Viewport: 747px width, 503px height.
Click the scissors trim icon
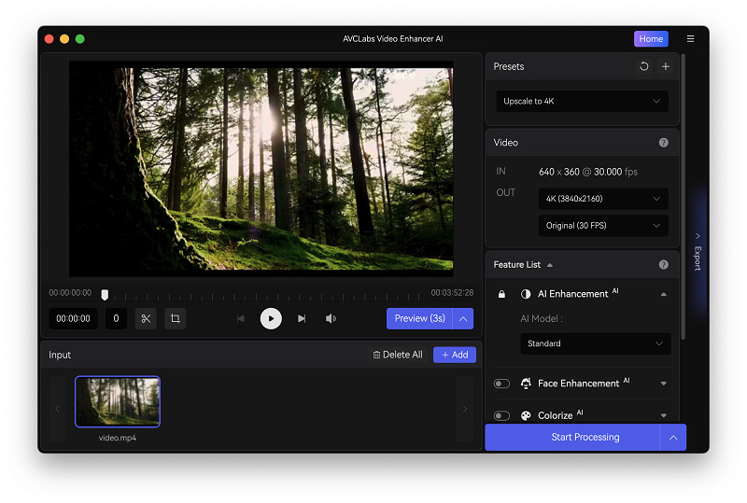pos(146,318)
